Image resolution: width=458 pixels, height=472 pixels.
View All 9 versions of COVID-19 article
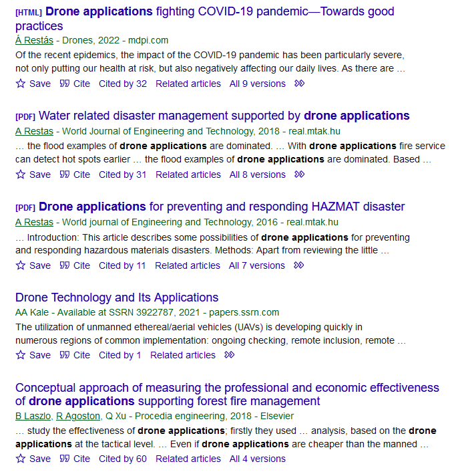pos(257,84)
